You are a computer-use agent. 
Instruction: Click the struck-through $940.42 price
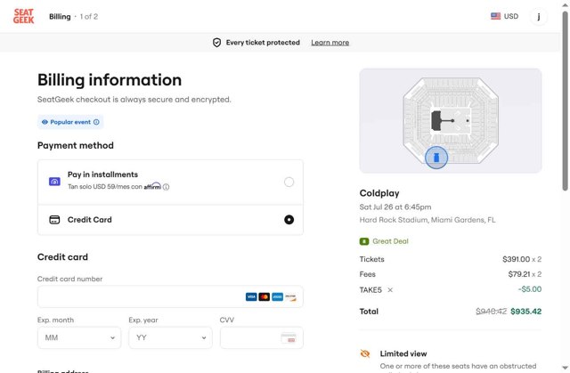click(x=491, y=312)
